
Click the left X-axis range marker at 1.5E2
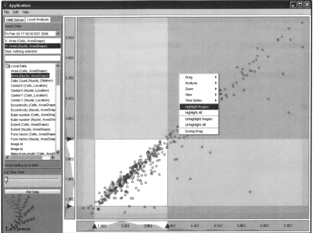coord(94,226)
